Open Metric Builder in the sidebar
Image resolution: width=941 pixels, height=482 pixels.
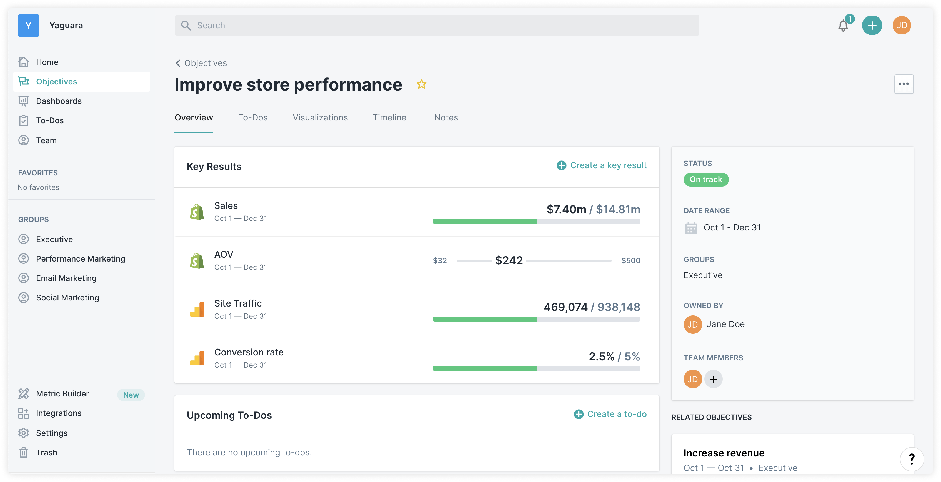(62, 394)
